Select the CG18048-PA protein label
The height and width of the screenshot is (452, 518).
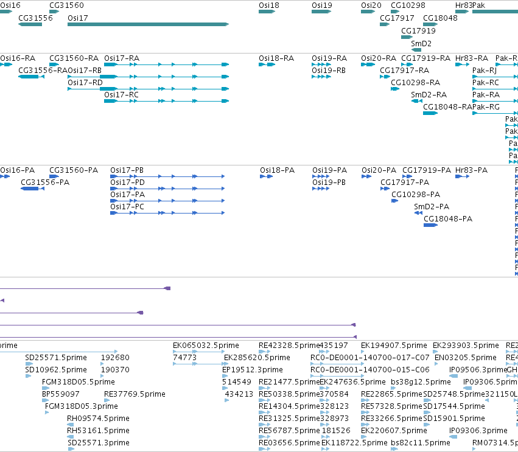click(x=448, y=219)
